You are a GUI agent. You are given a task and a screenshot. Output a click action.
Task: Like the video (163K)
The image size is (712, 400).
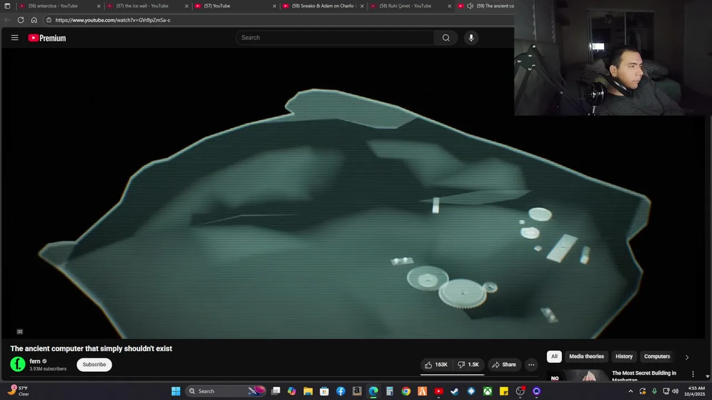436,364
